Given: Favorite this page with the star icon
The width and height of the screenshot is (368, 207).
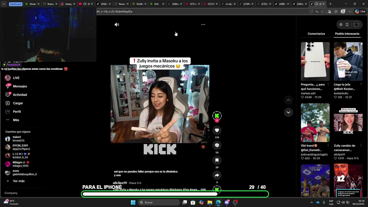Looking at the screenshot, I should coord(322,11).
